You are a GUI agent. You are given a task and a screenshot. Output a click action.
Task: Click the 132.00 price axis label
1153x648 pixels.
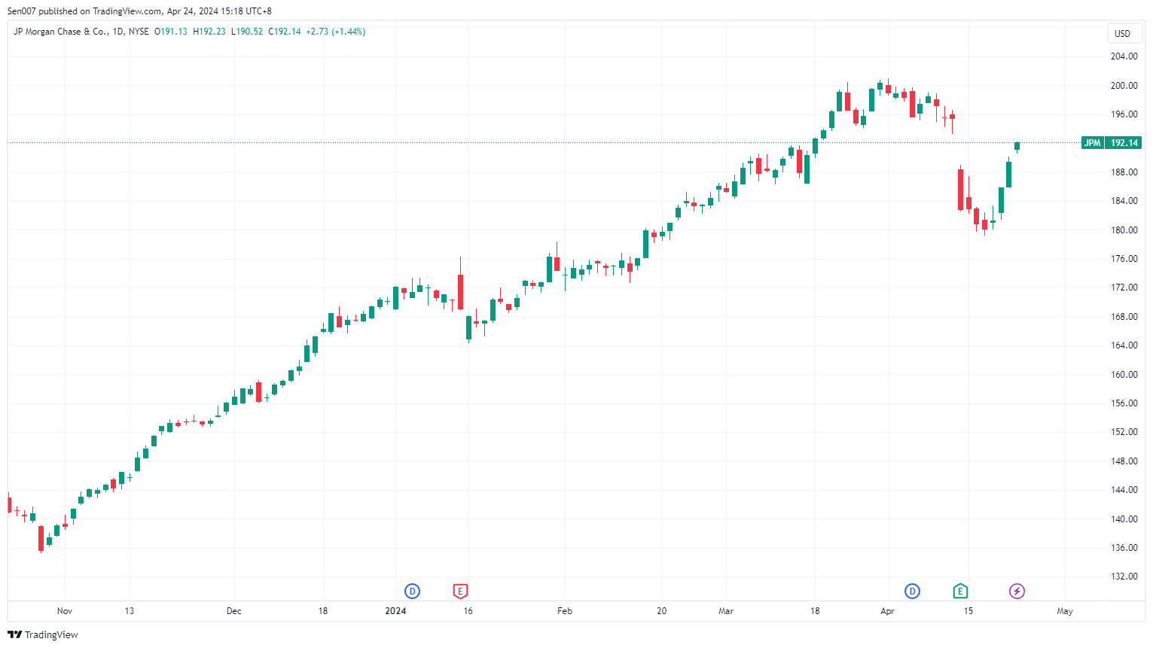[1124, 577]
